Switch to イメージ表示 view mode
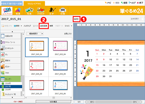The width and height of the screenshot is (145, 104). coord(18,102)
